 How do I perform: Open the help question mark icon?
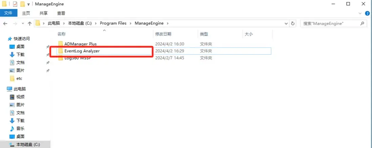[367, 13]
